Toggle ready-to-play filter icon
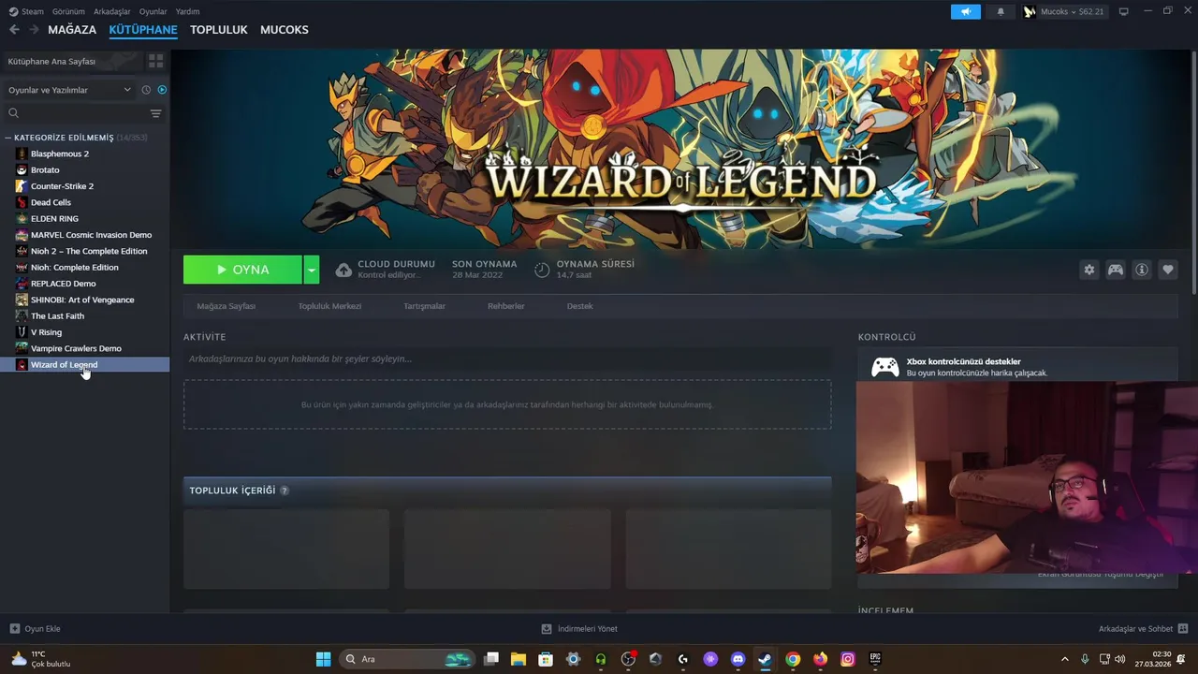1198x674 pixels. tap(162, 90)
